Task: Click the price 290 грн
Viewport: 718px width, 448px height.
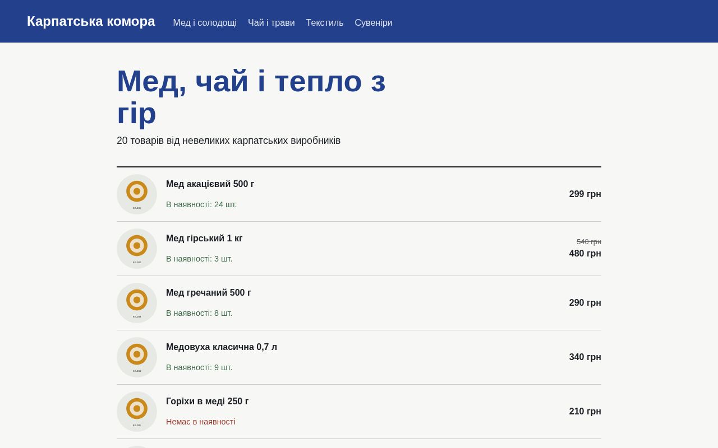Action: tap(585, 303)
